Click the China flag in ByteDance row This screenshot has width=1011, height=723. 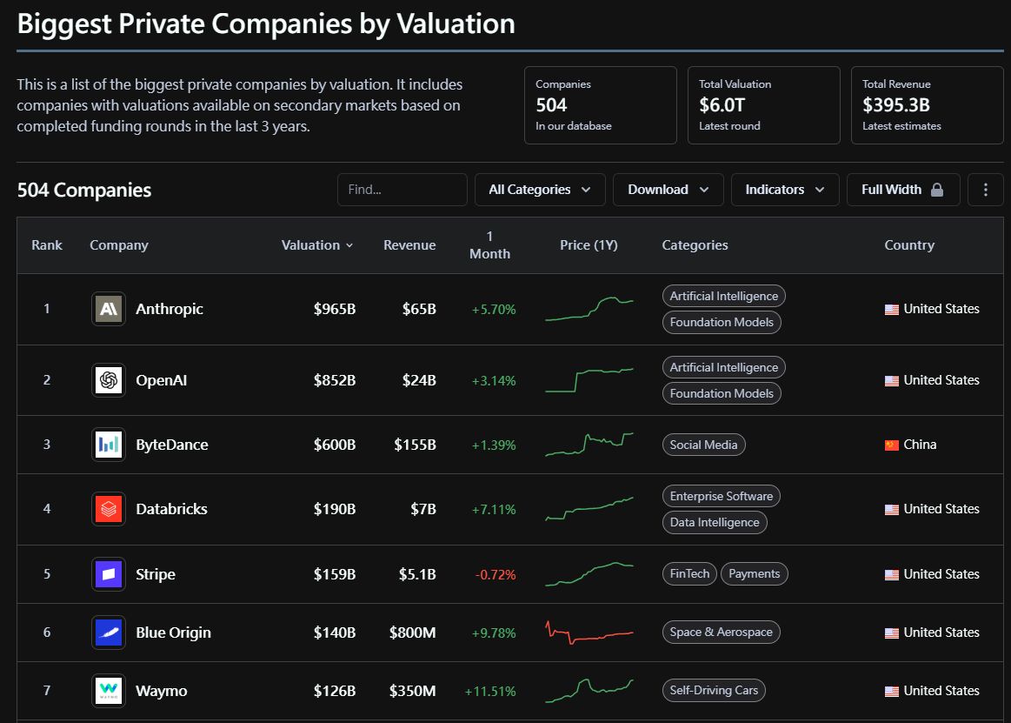[x=892, y=445]
